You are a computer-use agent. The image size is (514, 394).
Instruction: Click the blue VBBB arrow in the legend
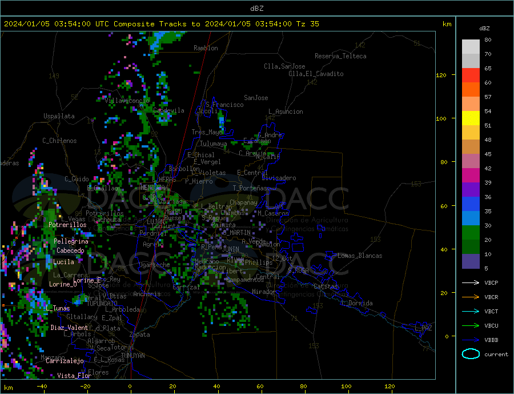pos(471,340)
